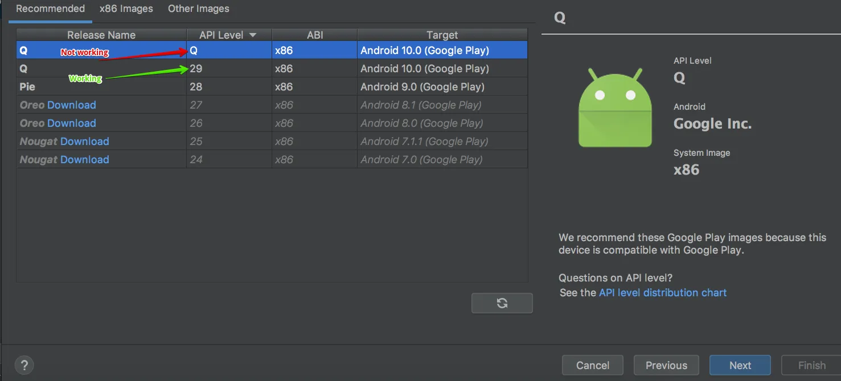Viewport: 841px width, 381px height.
Task: Click the x86 System Image value in details panel
Action: tap(686, 169)
